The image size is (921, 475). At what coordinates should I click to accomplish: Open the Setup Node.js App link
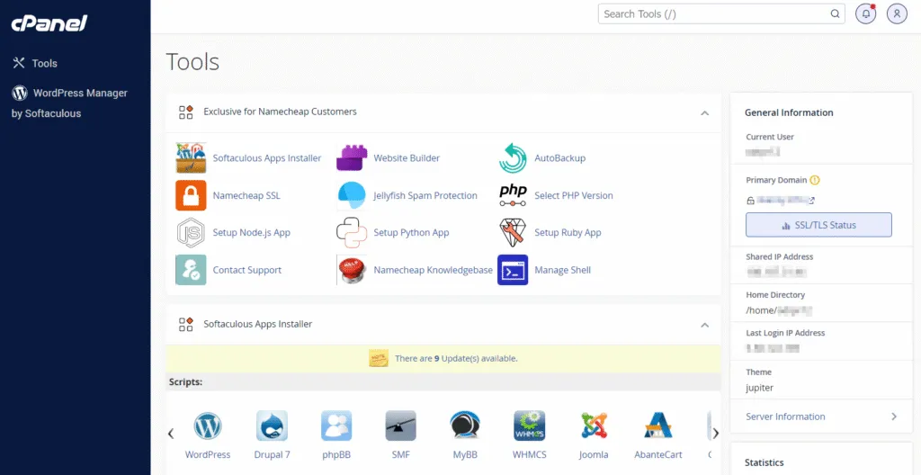(252, 232)
